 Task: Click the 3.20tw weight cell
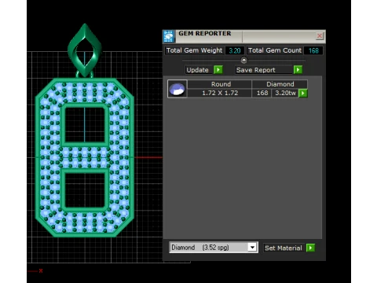[x=285, y=93]
